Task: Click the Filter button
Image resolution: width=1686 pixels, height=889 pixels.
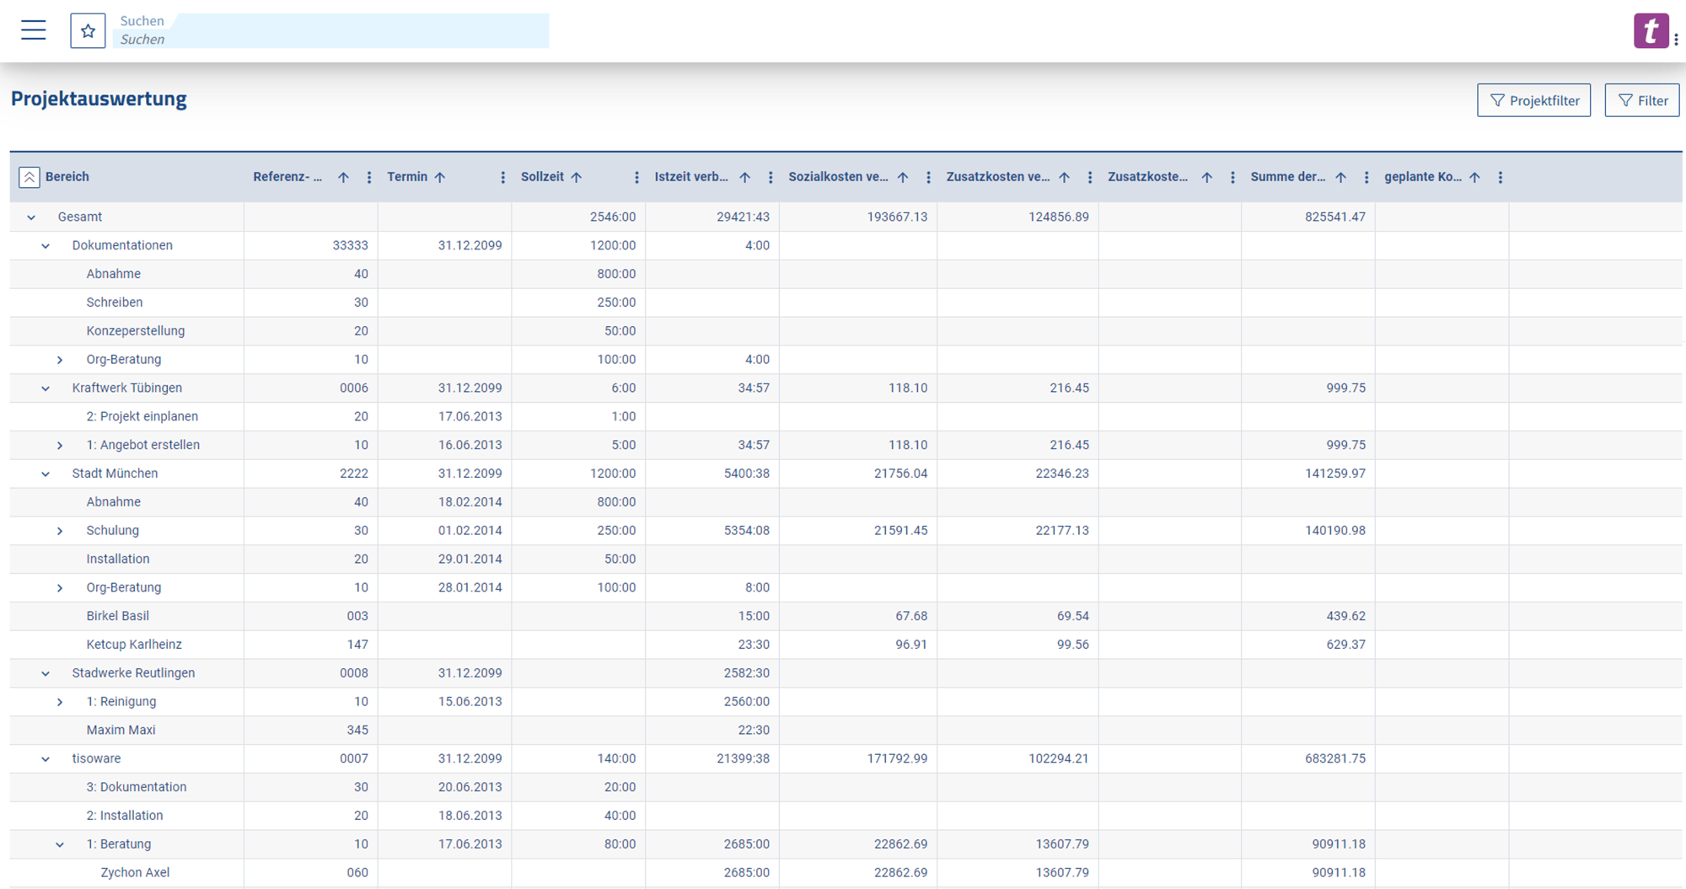Action: (x=1641, y=99)
